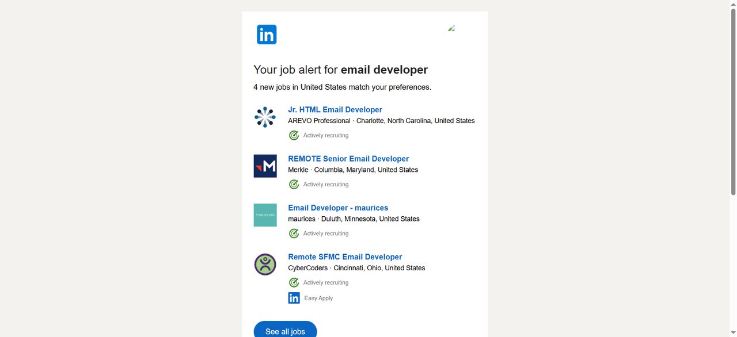Open the Email Developer - maurices job
Image resolution: width=737 pixels, height=337 pixels.
[338, 208]
